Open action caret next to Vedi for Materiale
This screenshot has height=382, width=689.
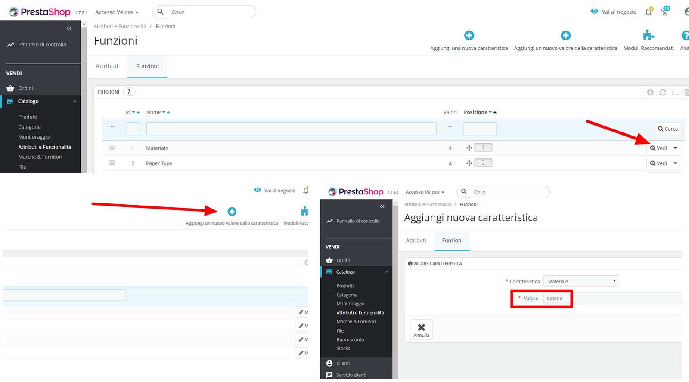[675, 148]
